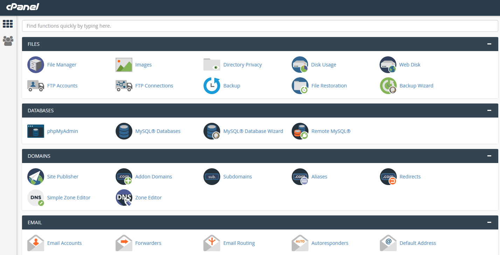This screenshot has width=500, height=255.
Task: Open the Directory Privacy link
Action: 243,65
